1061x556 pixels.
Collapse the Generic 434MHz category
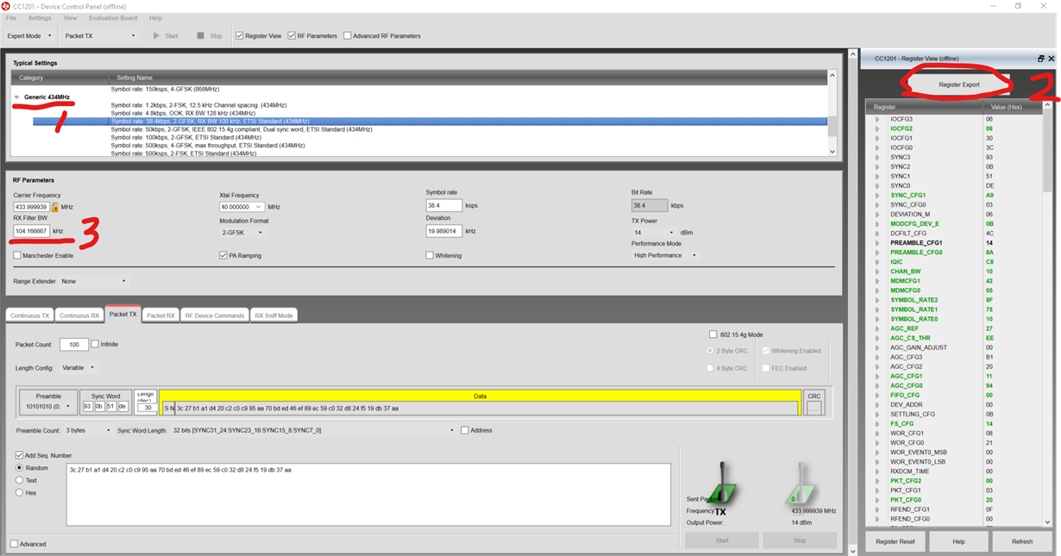pyautogui.click(x=16, y=97)
